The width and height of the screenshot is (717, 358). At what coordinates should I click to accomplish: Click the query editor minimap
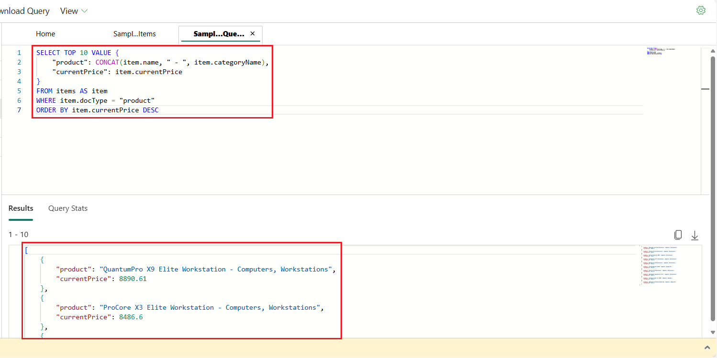660,50
